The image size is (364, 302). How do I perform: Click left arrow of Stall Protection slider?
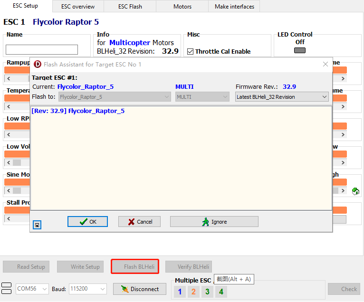click(x=9, y=218)
